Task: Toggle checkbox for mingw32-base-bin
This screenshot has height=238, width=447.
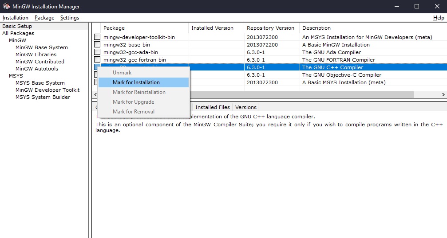Action: (97, 44)
